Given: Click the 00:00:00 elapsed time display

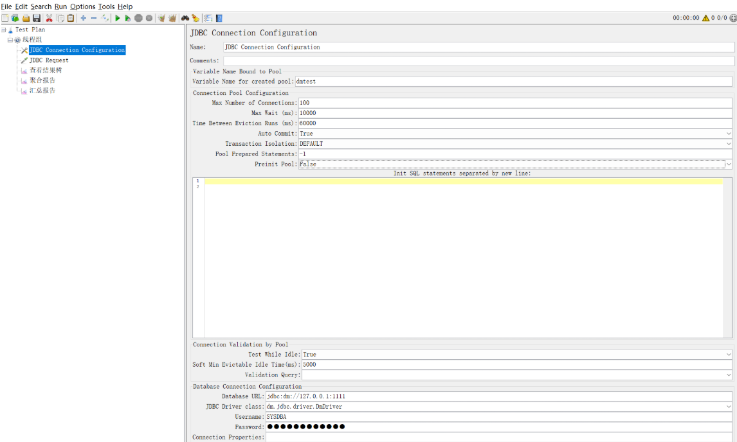Looking at the screenshot, I should (686, 18).
